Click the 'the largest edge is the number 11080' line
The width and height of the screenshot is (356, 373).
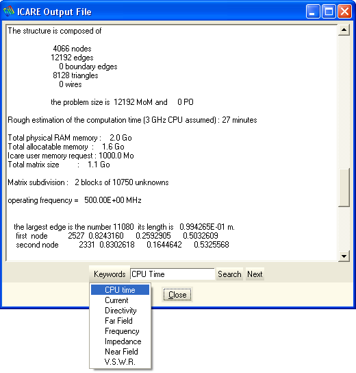[124, 227]
